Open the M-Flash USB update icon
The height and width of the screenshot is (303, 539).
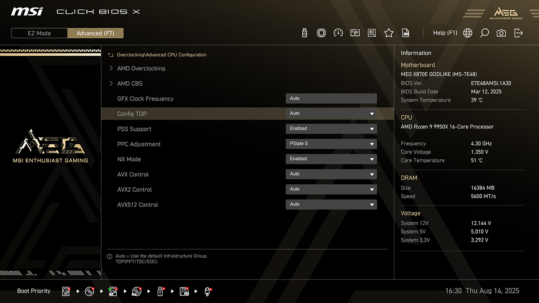[305, 33]
